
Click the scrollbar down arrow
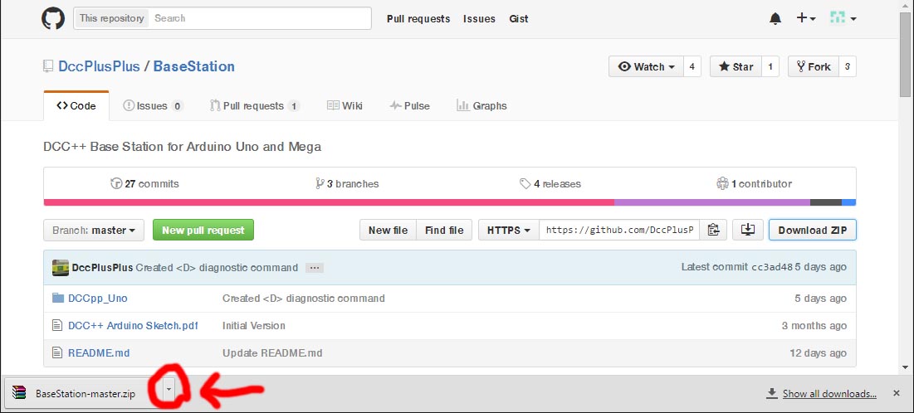905,367
